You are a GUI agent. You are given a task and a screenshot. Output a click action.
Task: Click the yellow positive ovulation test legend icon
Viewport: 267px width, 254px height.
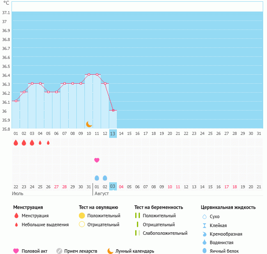coord(82,216)
